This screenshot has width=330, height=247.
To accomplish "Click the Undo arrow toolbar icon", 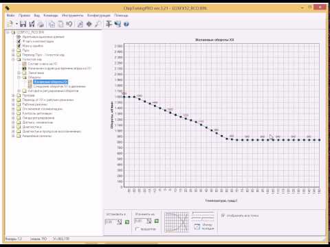I will click(x=69, y=24).
